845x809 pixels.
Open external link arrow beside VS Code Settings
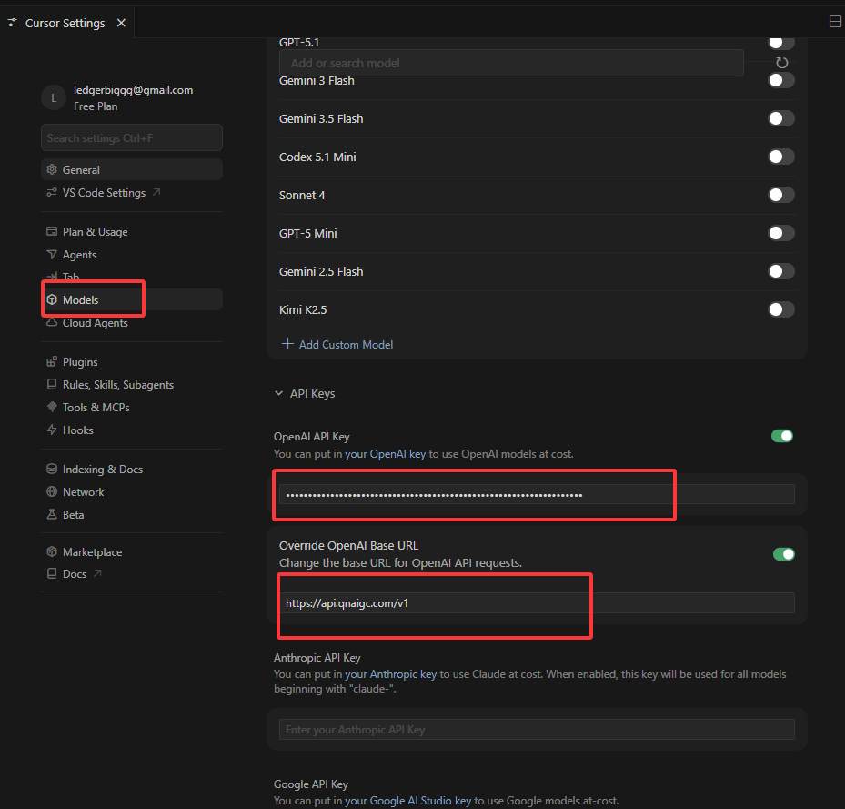156,192
